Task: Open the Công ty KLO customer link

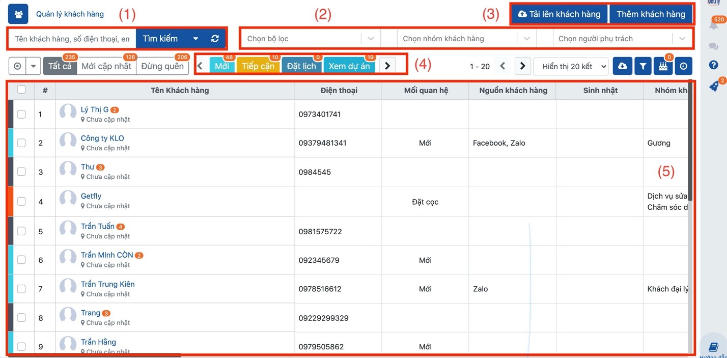Action: [102, 138]
